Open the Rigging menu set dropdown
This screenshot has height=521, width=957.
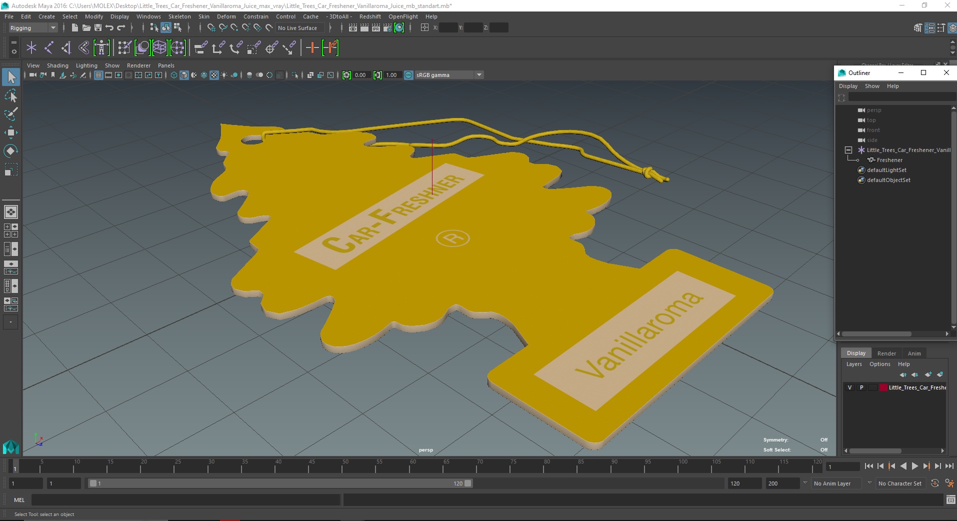[32, 28]
